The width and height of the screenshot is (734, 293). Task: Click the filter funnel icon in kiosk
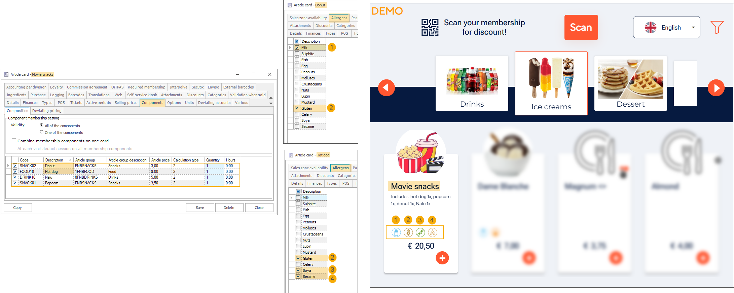717,27
